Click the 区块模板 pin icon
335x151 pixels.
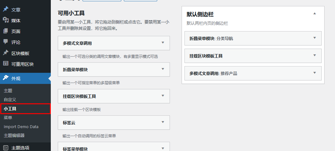pyautogui.click(x=5, y=53)
